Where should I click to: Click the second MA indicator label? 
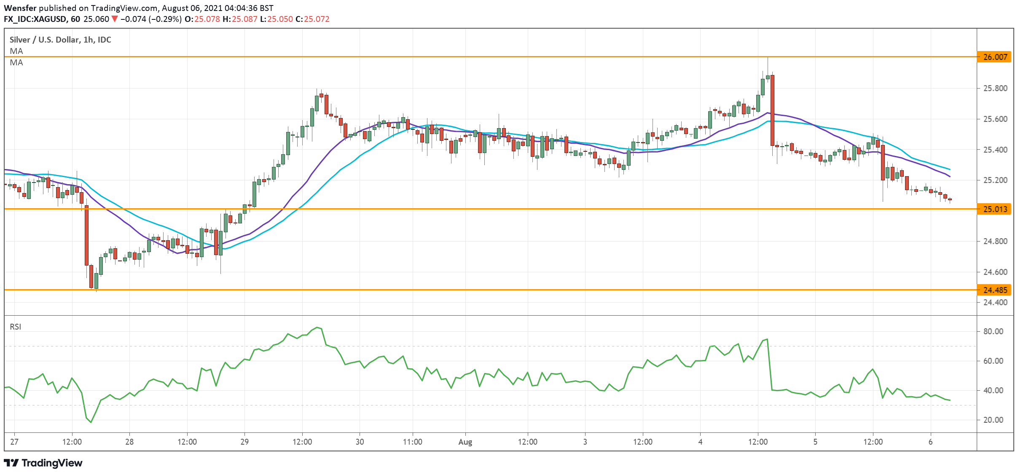[16, 62]
